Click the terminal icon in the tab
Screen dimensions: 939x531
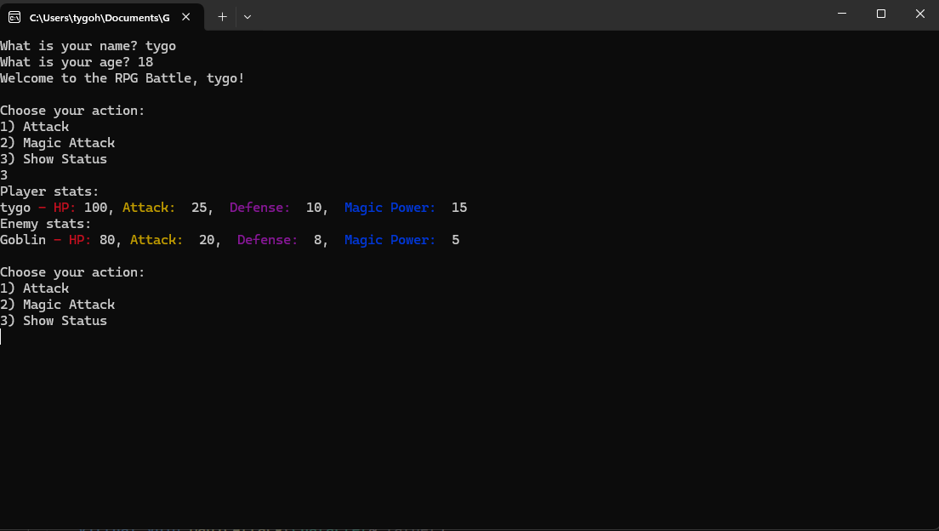[x=14, y=16]
